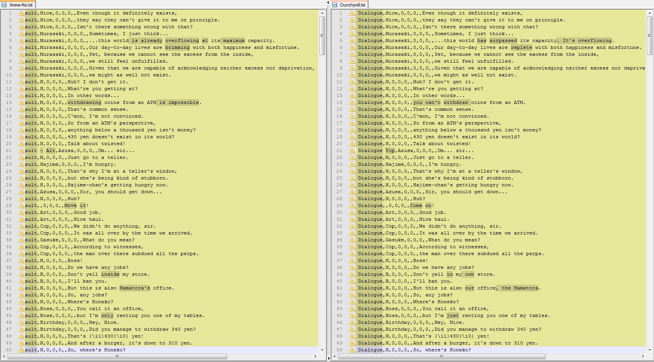Click the warning icon on line 41 in Anime-Koi pane

(x=21, y=288)
